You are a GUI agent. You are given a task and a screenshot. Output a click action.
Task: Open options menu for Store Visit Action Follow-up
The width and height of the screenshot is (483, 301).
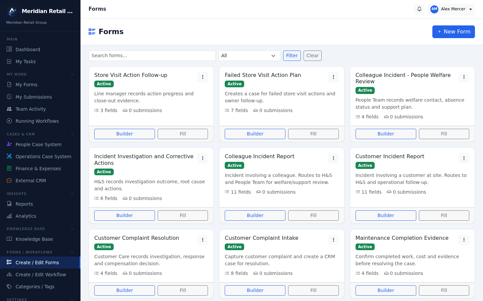203,77
